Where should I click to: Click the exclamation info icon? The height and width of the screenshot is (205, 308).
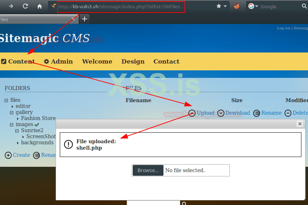coord(69,144)
